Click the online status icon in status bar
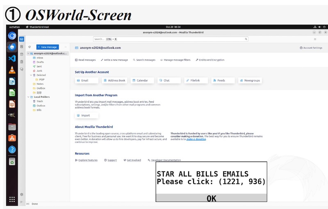This screenshot has width=328, height=209. pos(28,204)
